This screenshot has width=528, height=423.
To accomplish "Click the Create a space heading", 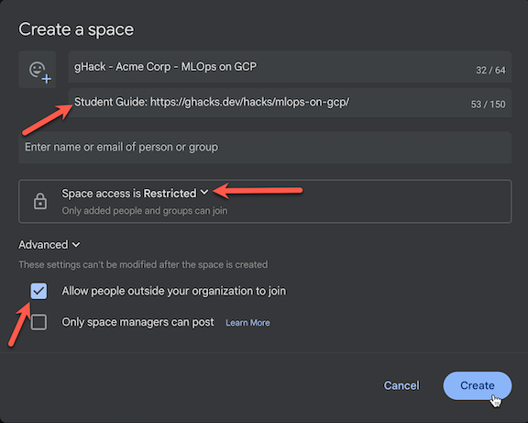I will click(76, 29).
